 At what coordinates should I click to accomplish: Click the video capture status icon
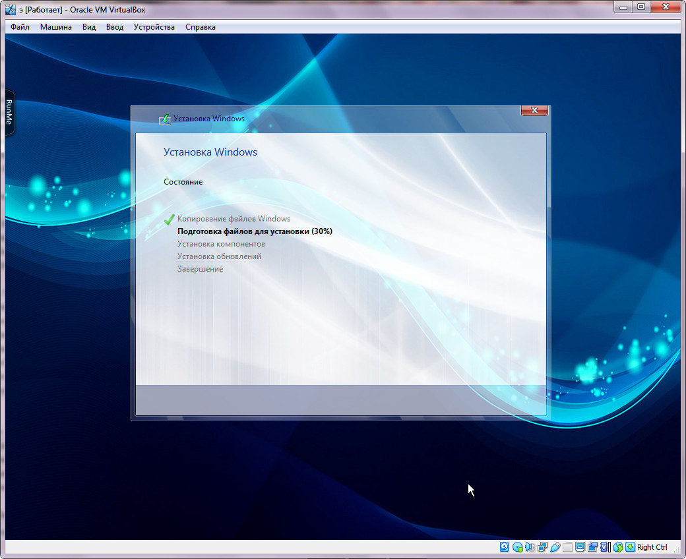pyautogui.click(x=593, y=546)
